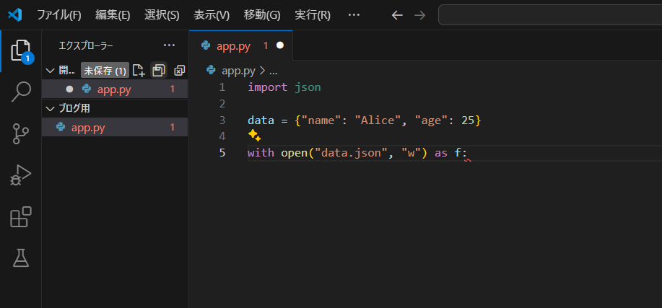The height and width of the screenshot is (308, 662).
Task: Select the app.py editor tab
Action: click(x=240, y=45)
